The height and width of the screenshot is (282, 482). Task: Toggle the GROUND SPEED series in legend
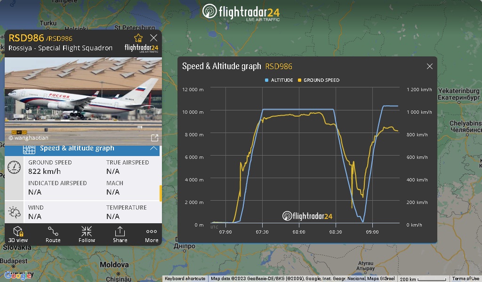point(319,80)
